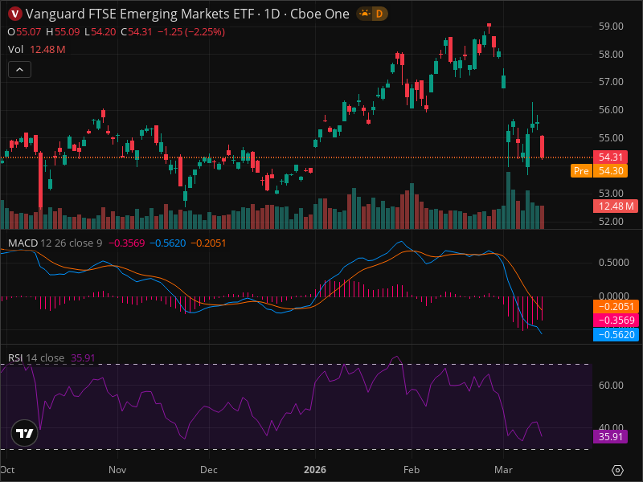Click the Vol 12.48 M volume legend
The image size is (643, 482).
click(36, 50)
